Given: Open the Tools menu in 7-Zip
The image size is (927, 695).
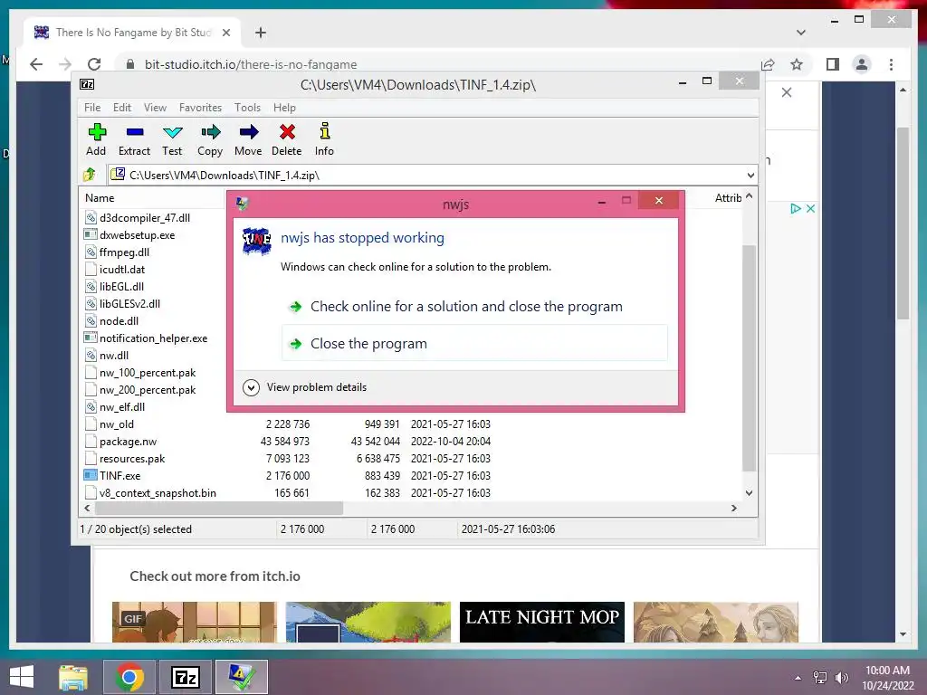Looking at the screenshot, I should pos(247,108).
